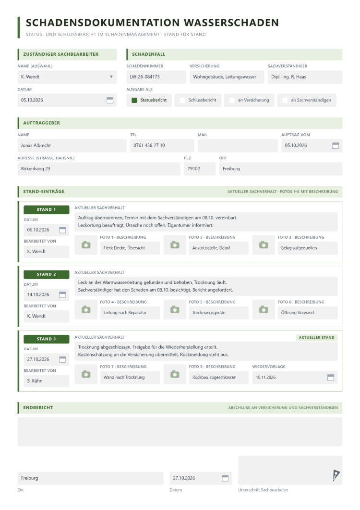Image resolution: width=360 pixels, height=510 pixels.
Task: Click the PLZ field 79102
Action: (200, 169)
